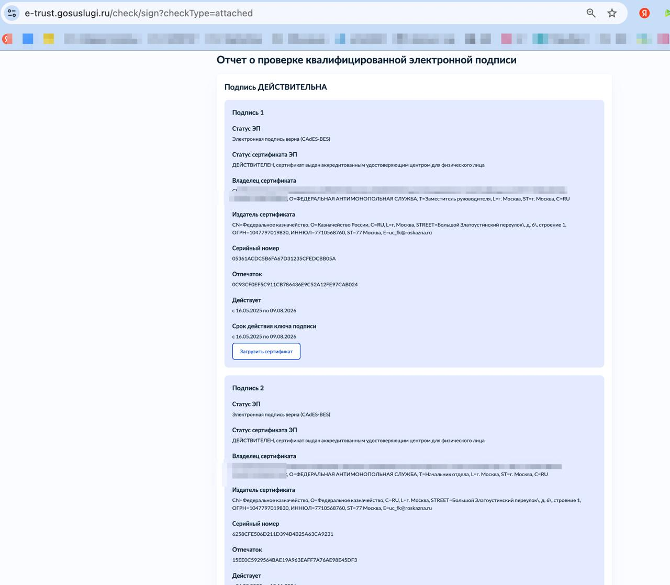Click the Подпись ДЕЙСТВИТЕЛЬНА heading
670x585 pixels.
[x=275, y=87]
